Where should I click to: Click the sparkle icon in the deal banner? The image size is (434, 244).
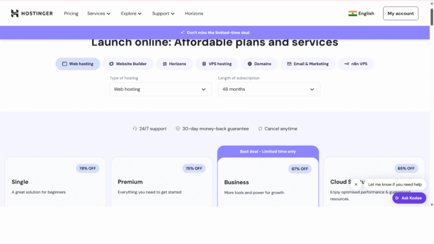coord(183,32)
